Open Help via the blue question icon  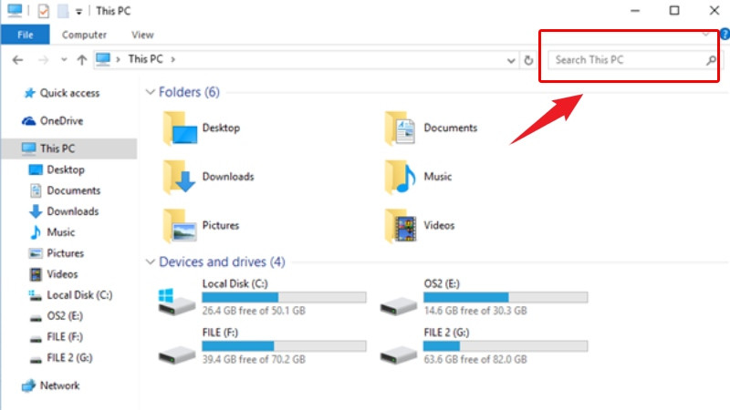(725, 35)
